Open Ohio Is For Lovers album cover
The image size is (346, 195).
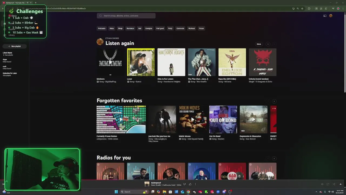pos(171,62)
